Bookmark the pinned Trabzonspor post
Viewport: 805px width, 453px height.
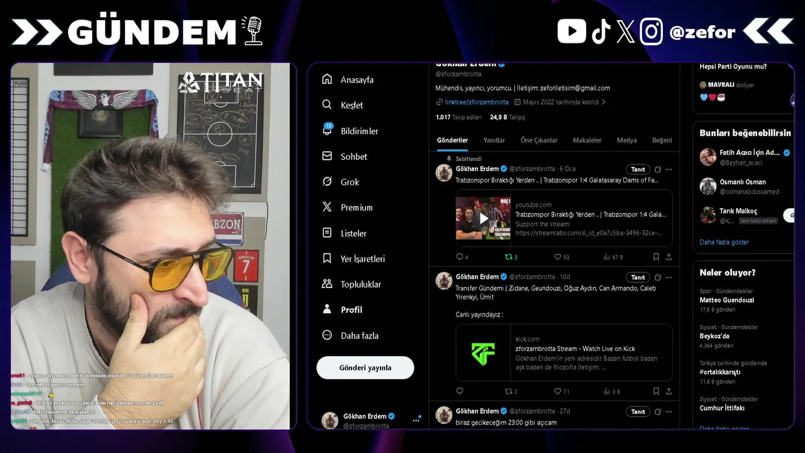[656, 257]
